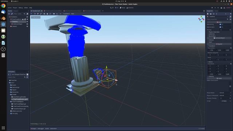
Task: Open the Help menu
Action: 31,8
